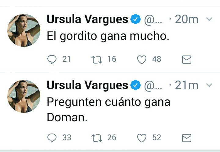Open Ursula Vargues's name on the first tweet
This screenshot has height=152, width=220.
click(87, 19)
